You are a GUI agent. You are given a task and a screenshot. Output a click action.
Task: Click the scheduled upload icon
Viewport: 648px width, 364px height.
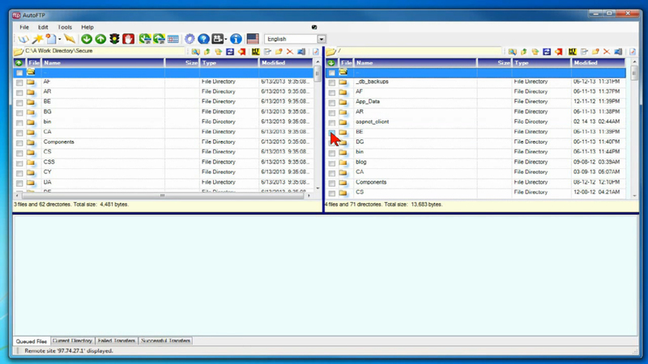159,39
